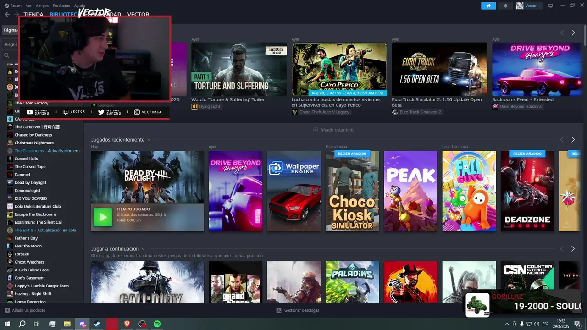Click the Ghost Watchers sidebar icon
Screen dimensions: 587x330
(x=10, y=262)
